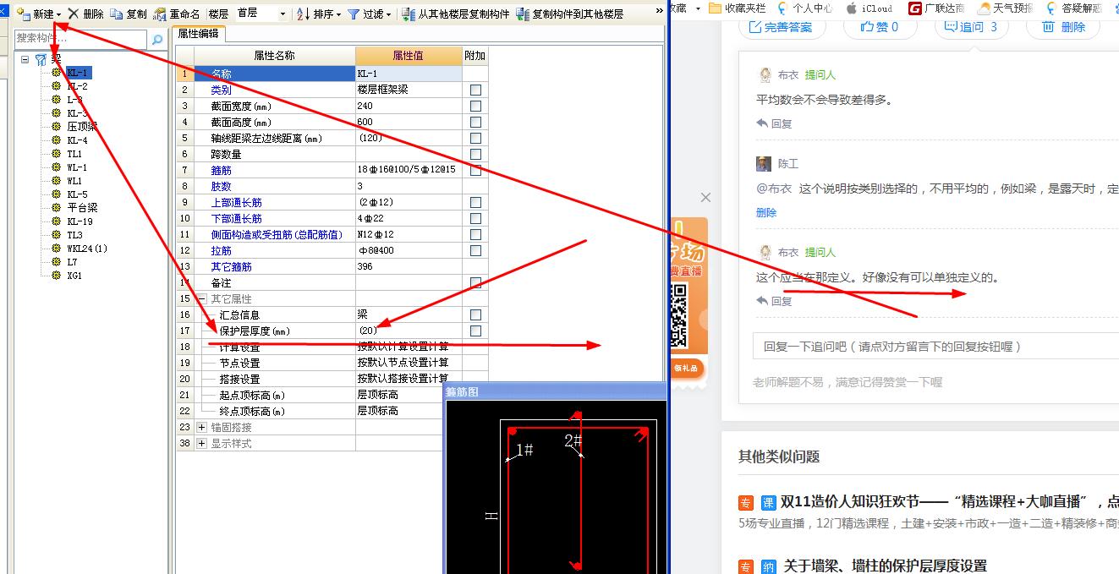The width and height of the screenshot is (1119, 574).
Task: Click the gear icon beside XG1
Action: pyautogui.click(x=57, y=276)
